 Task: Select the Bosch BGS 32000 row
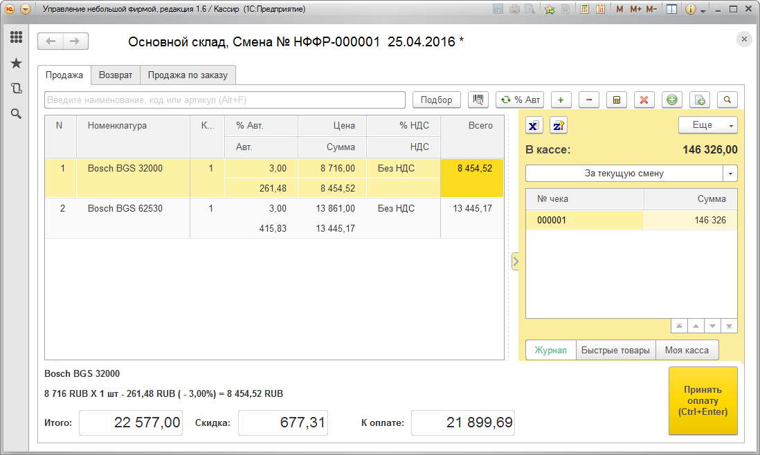tap(274, 178)
